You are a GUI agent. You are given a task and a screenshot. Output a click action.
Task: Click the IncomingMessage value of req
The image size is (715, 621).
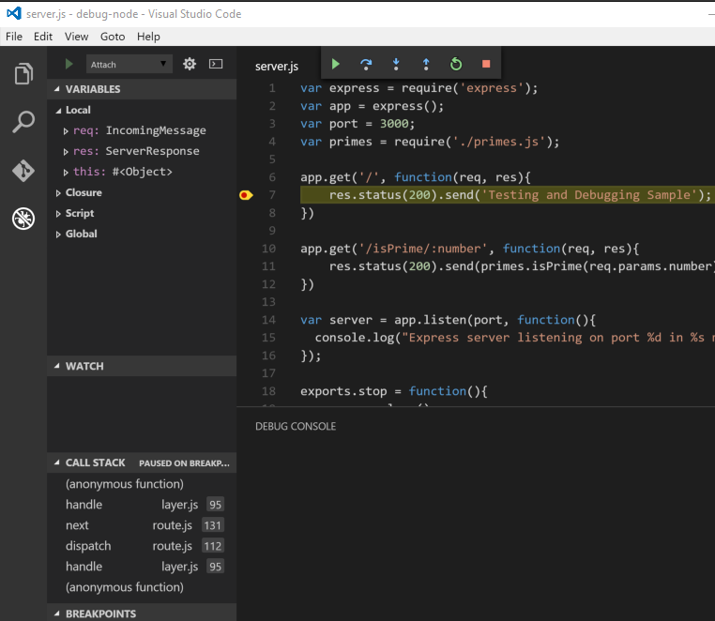click(156, 130)
